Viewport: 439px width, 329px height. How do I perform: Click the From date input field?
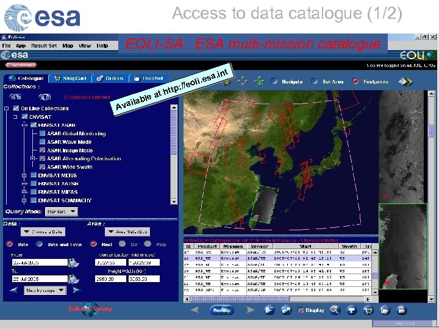pos(40,263)
